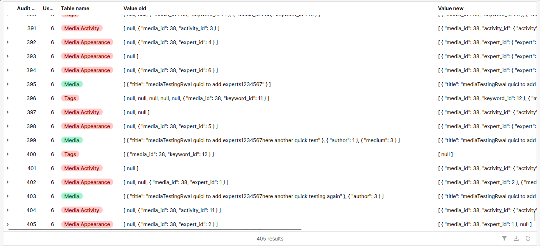The width and height of the screenshot is (540, 246).
Task: Click the download results icon
Action: (x=516, y=238)
